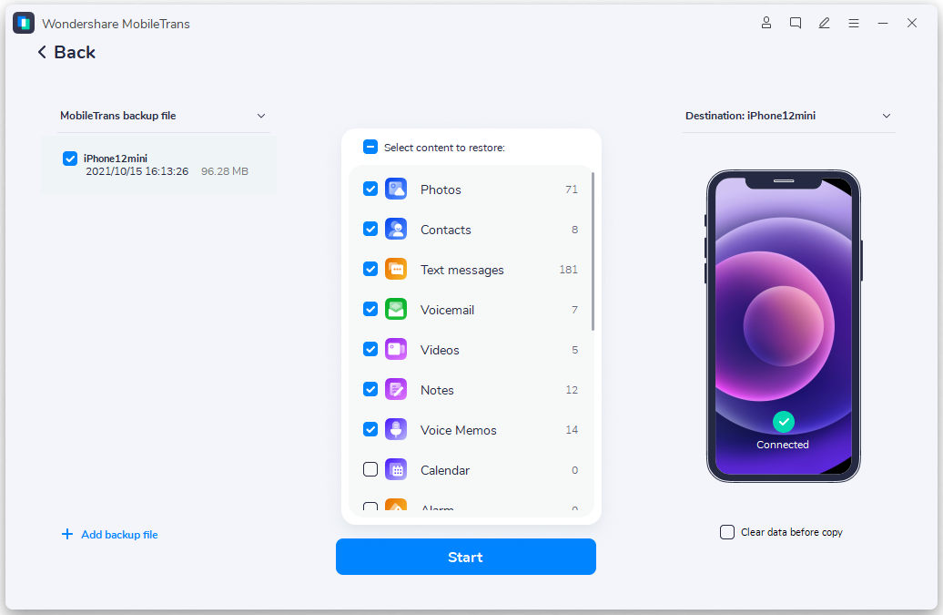Click the iPhone12mini backup name

point(116,159)
